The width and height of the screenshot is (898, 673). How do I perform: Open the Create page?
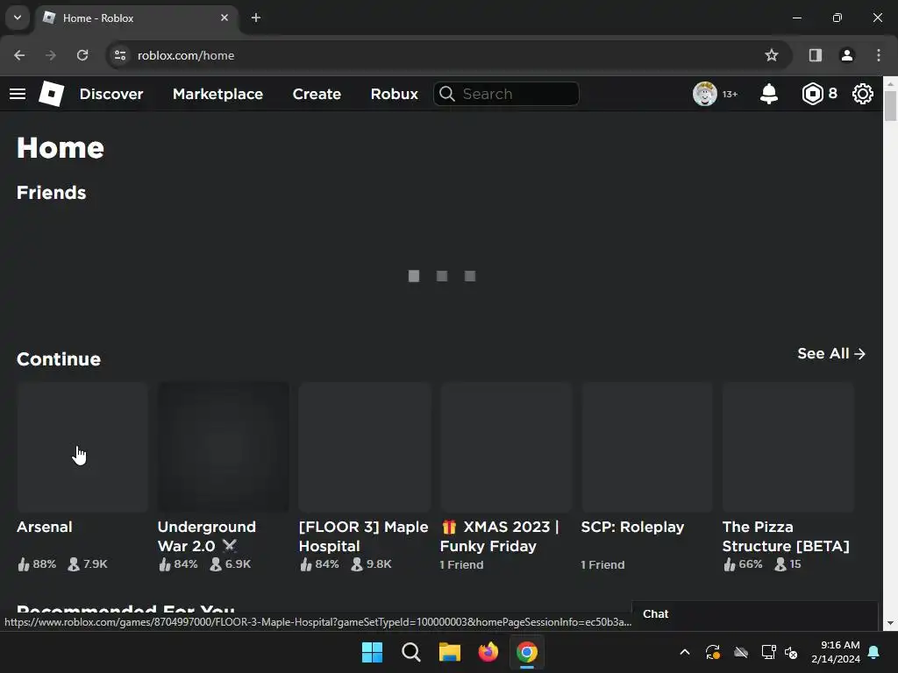[x=317, y=94]
